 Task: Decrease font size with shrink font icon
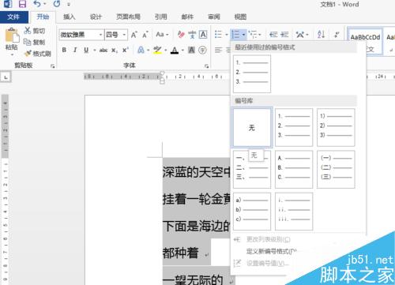point(145,35)
